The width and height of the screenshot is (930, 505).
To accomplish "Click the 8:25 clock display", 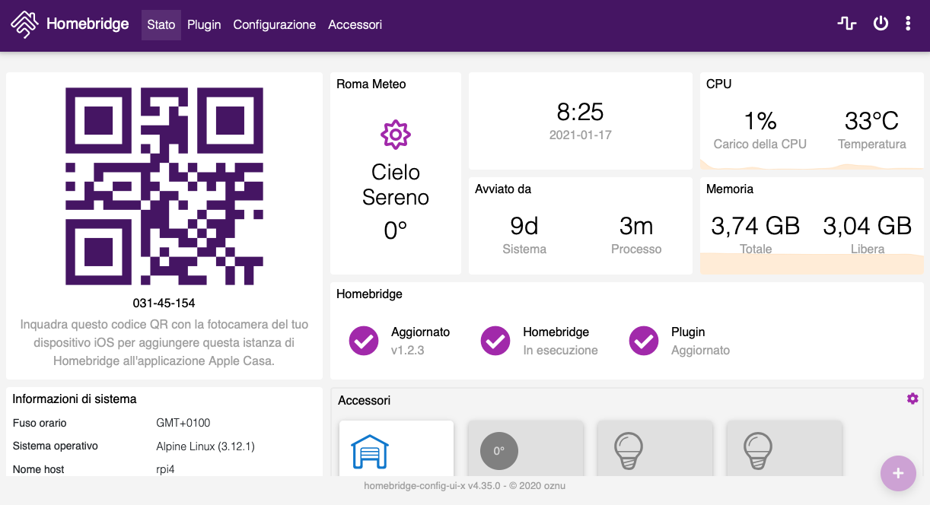I will [580, 113].
